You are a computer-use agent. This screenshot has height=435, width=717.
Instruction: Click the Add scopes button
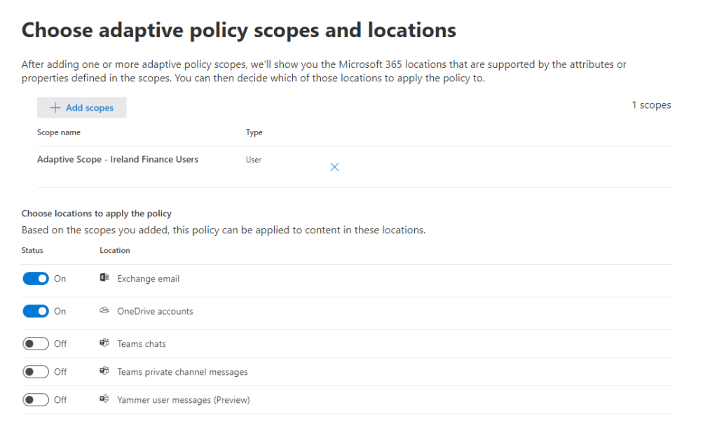pos(82,108)
